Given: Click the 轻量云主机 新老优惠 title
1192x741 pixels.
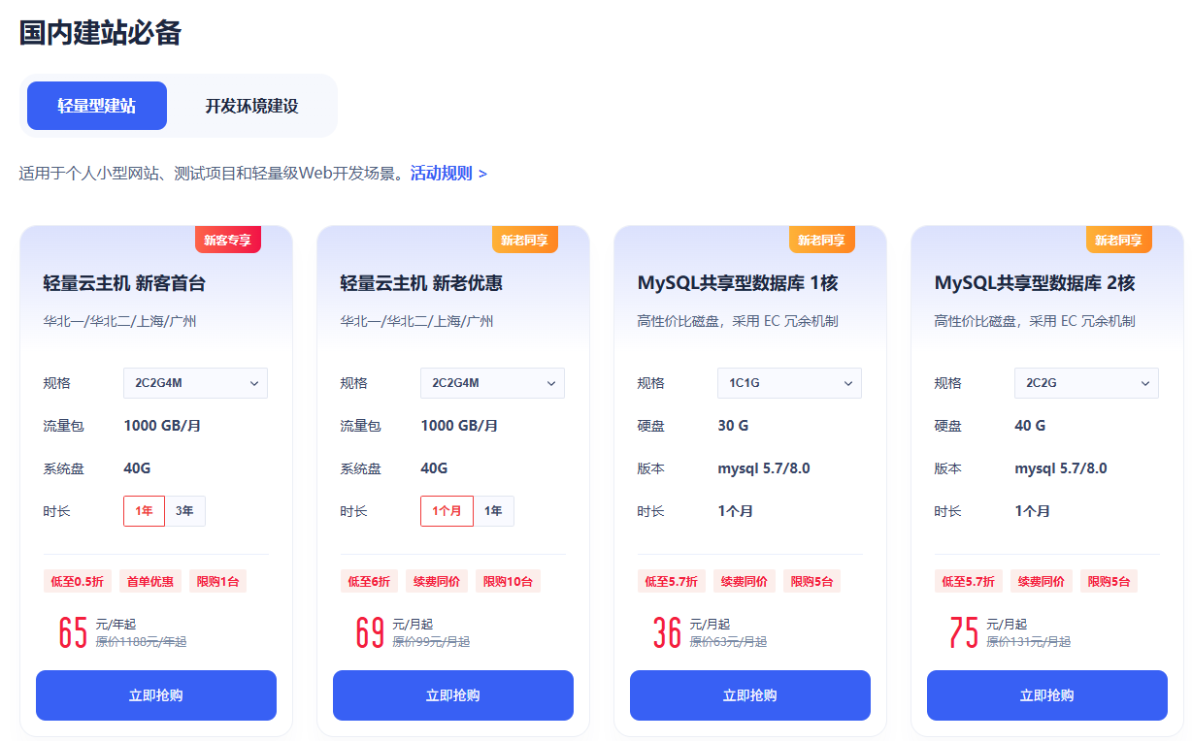Looking at the screenshot, I should pyautogui.click(x=421, y=283).
